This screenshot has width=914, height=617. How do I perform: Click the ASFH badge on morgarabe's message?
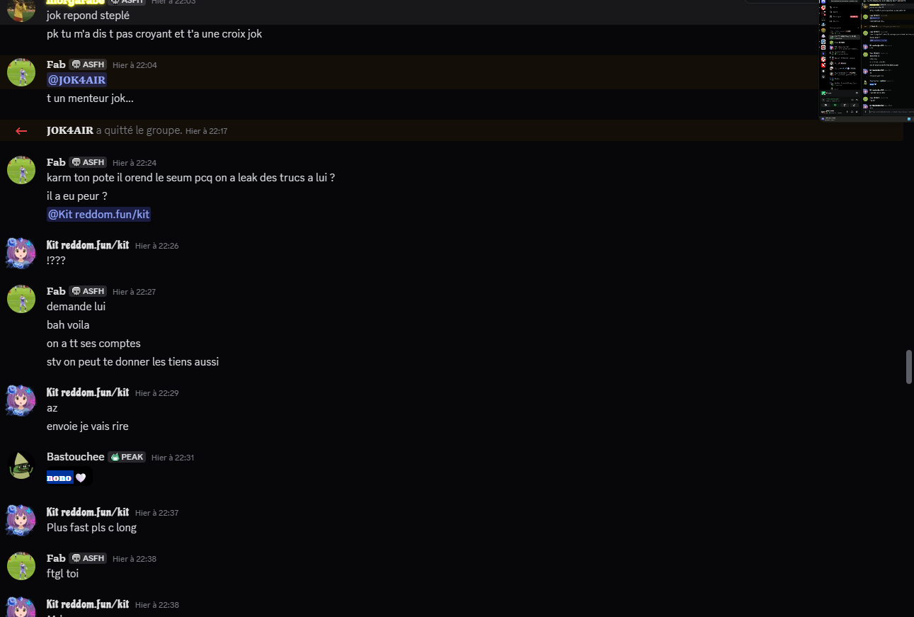click(x=127, y=1)
